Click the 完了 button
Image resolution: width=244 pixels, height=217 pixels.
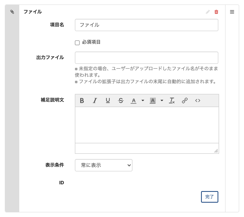tap(209, 197)
